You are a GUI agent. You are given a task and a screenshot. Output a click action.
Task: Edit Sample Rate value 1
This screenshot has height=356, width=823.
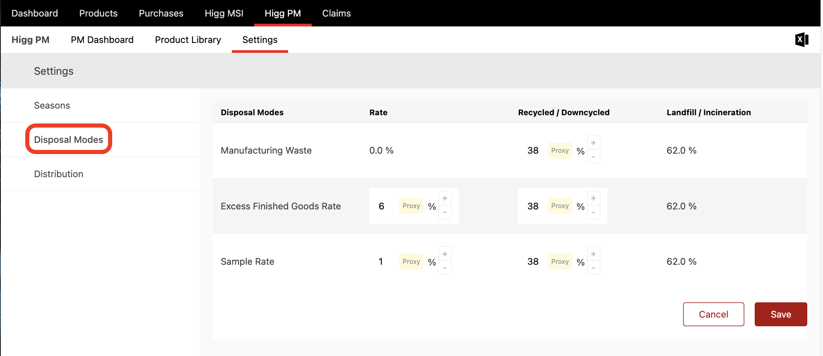pyautogui.click(x=381, y=261)
